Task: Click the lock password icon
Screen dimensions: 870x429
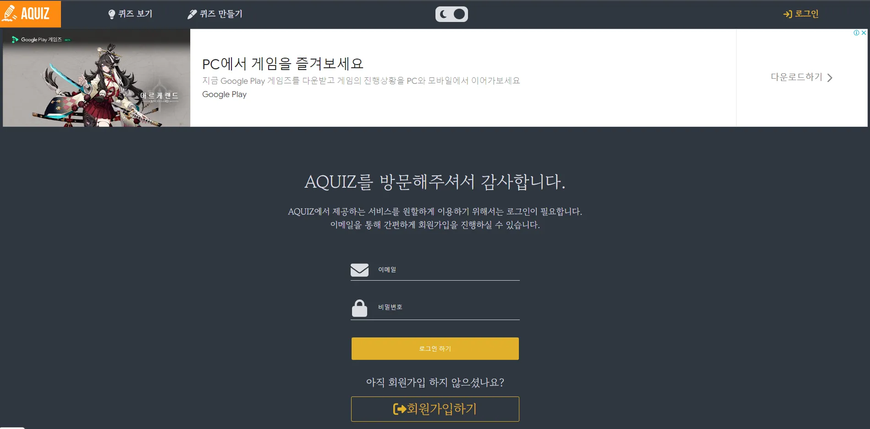Action: (x=359, y=308)
